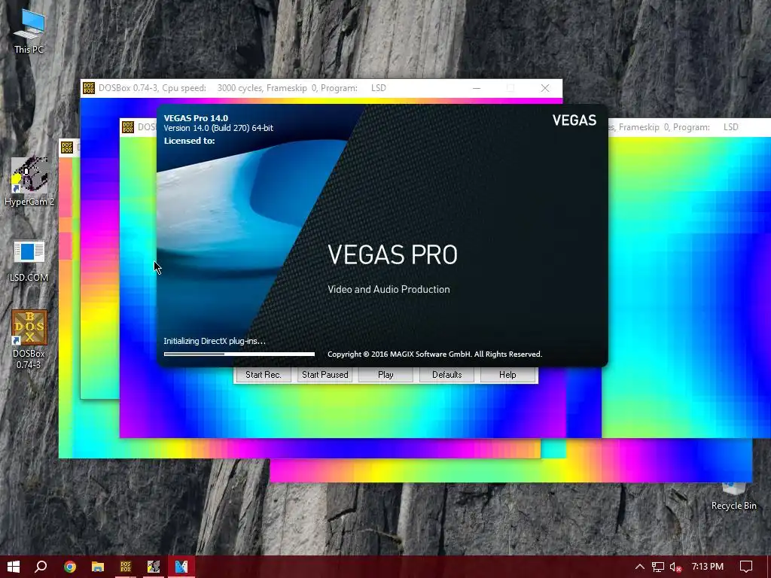The height and width of the screenshot is (578, 771).
Task: Click the 'VEGAS PRO' title text
Action: (x=392, y=254)
